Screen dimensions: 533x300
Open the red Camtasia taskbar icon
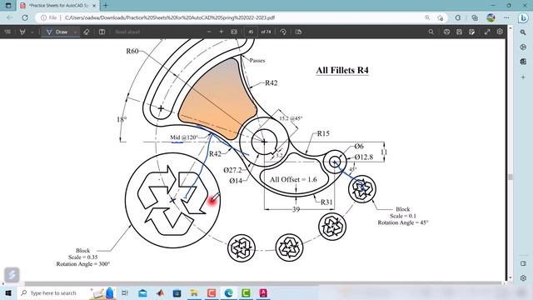point(212,292)
